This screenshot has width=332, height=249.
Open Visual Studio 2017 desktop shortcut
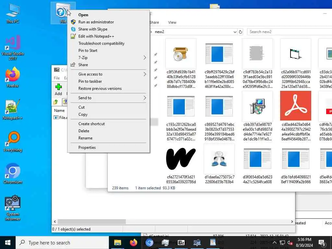(x=13, y=48)
